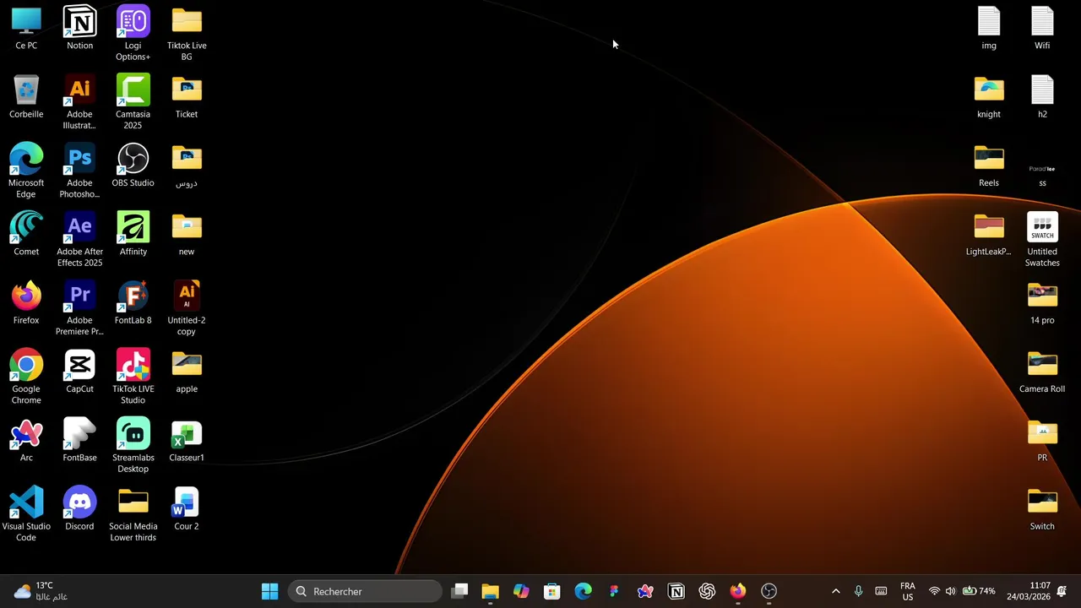Select the Reels folder
The image size is (1081, 608).
[x=989, y=166]
